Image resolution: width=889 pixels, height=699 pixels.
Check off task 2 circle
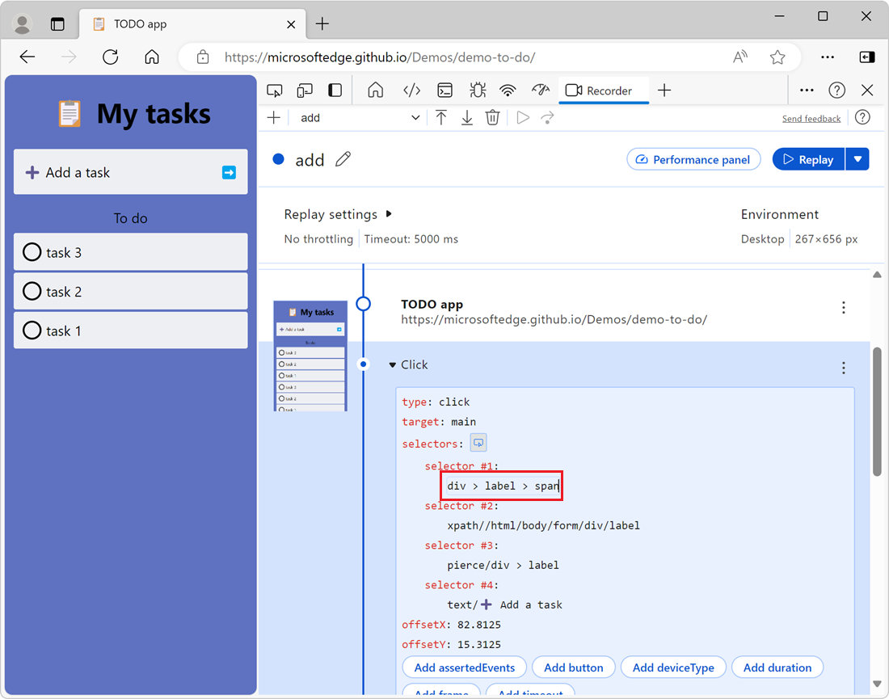(x=32, y=292)
